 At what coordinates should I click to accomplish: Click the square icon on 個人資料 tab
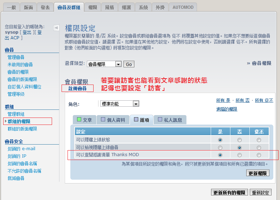103,120
